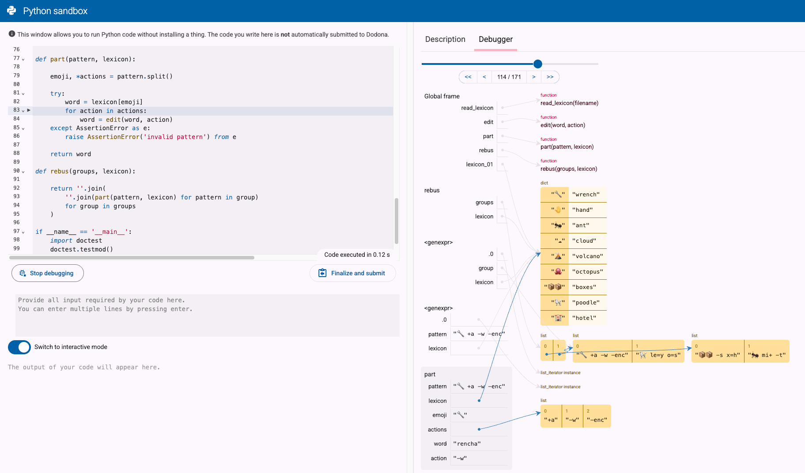
Task: Click the code input text area
Action: point(207,315)
